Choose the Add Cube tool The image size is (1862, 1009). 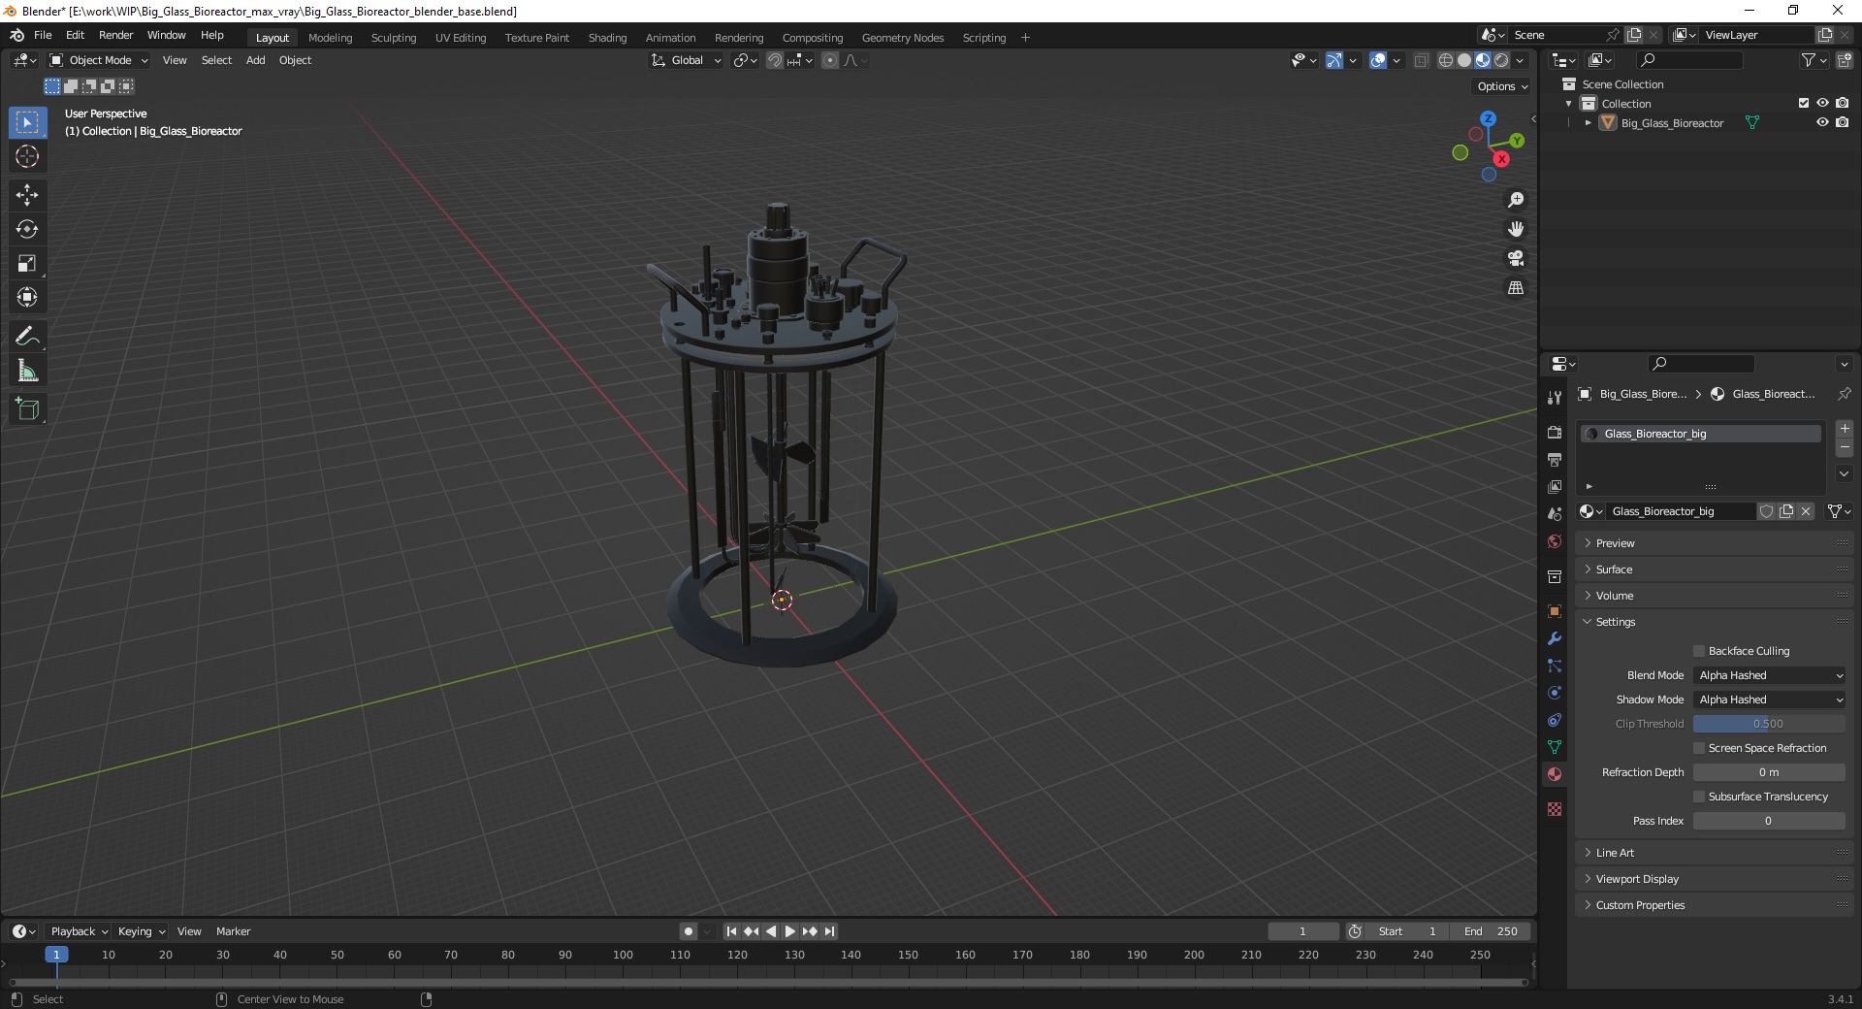[x=27, y=409]
